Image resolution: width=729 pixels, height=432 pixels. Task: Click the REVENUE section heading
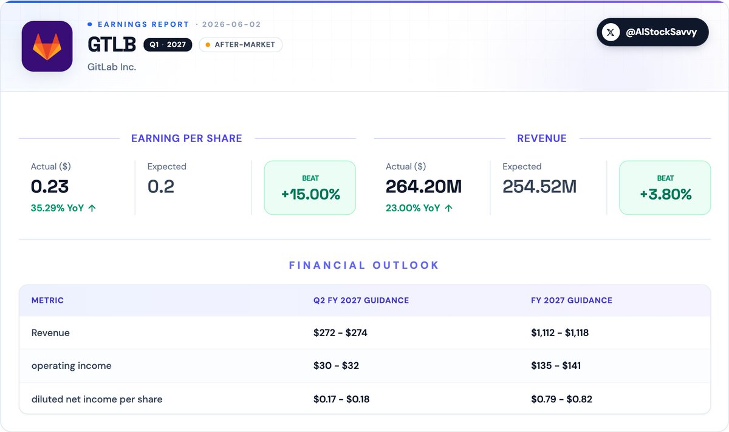(542, 138)
